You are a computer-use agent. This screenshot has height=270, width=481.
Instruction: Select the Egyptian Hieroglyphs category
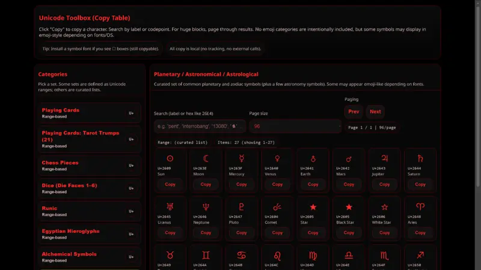(x=90, y=234)
